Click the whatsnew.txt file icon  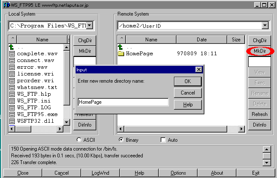coord(12,87)
